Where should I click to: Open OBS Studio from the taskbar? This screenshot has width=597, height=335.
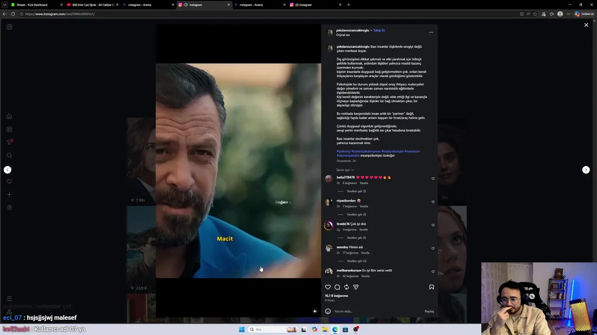(356, 329)
